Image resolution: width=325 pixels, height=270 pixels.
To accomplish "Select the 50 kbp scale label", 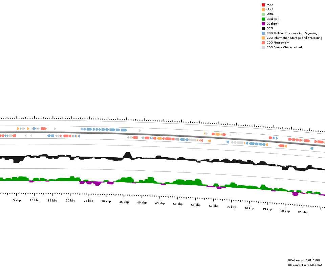I will [x=178, y=204].
